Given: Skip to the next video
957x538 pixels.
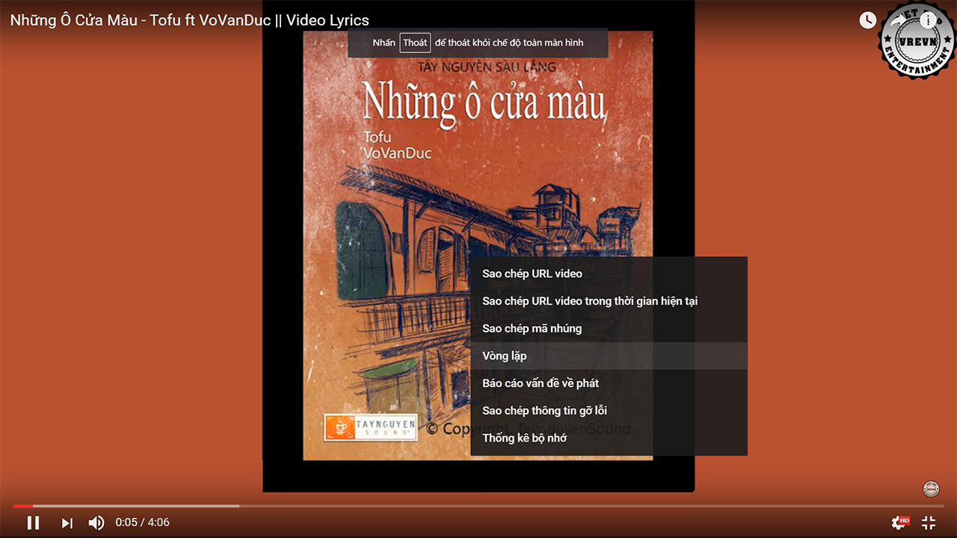Looking at the screenshot, I should click(x=67, y=523).
